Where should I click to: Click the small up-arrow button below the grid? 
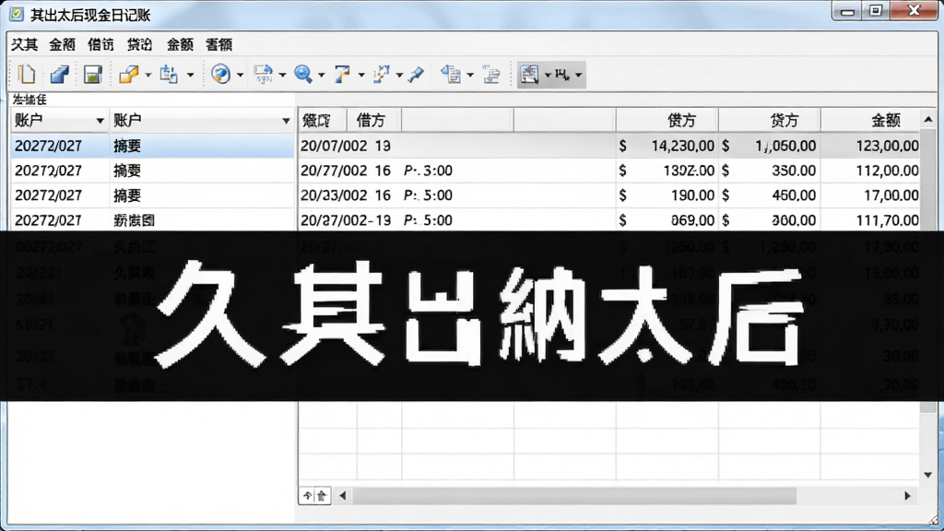307,495
